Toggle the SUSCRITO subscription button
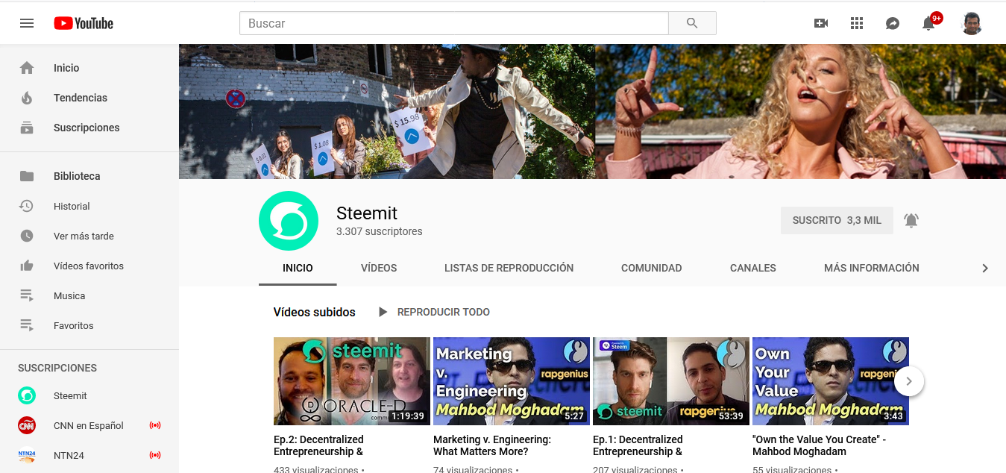Viewport: 1006px width, 473px height. [x=837, y=220]
